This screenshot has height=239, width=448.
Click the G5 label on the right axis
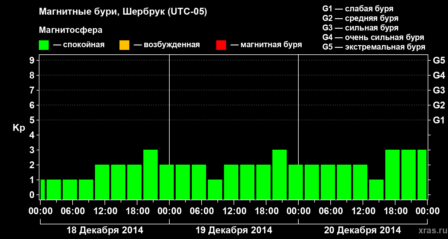(439, 61)
